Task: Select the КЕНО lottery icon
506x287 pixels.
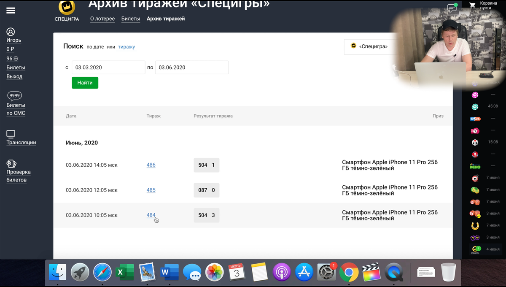Action: click(x=475, y=166)
